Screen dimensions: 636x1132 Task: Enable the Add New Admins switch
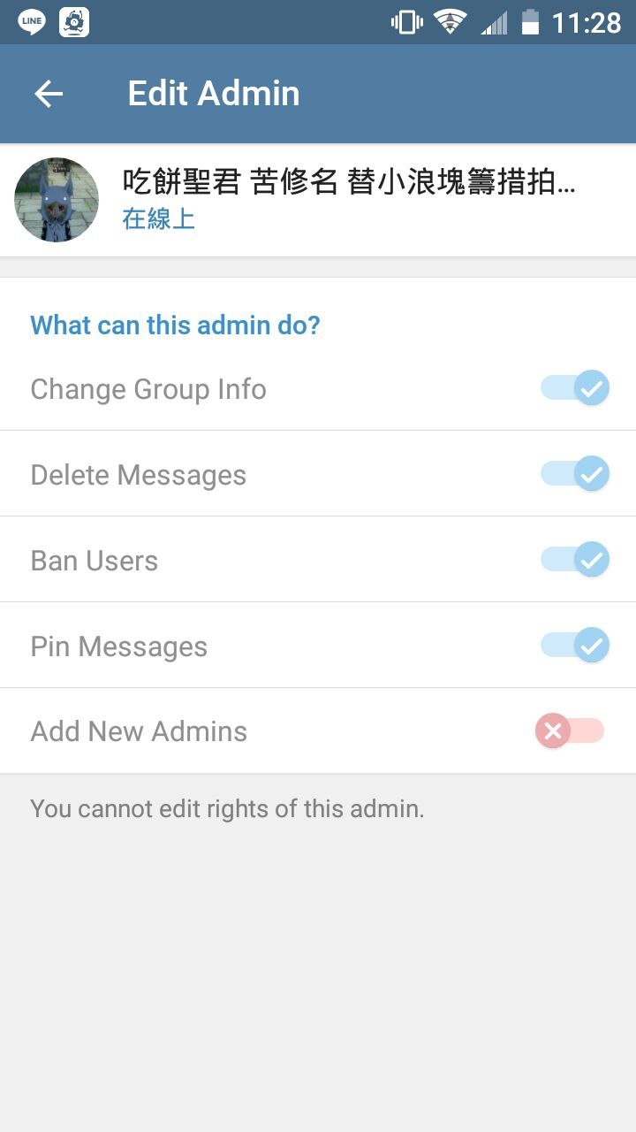tap(570, 731)
